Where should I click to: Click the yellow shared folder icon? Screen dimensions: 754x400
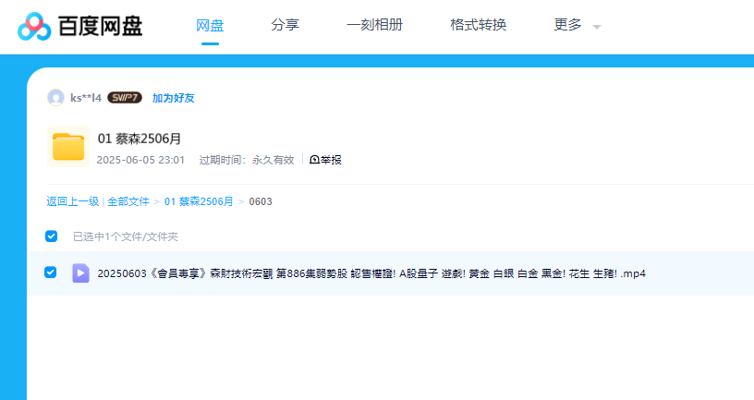coord(68,147)
